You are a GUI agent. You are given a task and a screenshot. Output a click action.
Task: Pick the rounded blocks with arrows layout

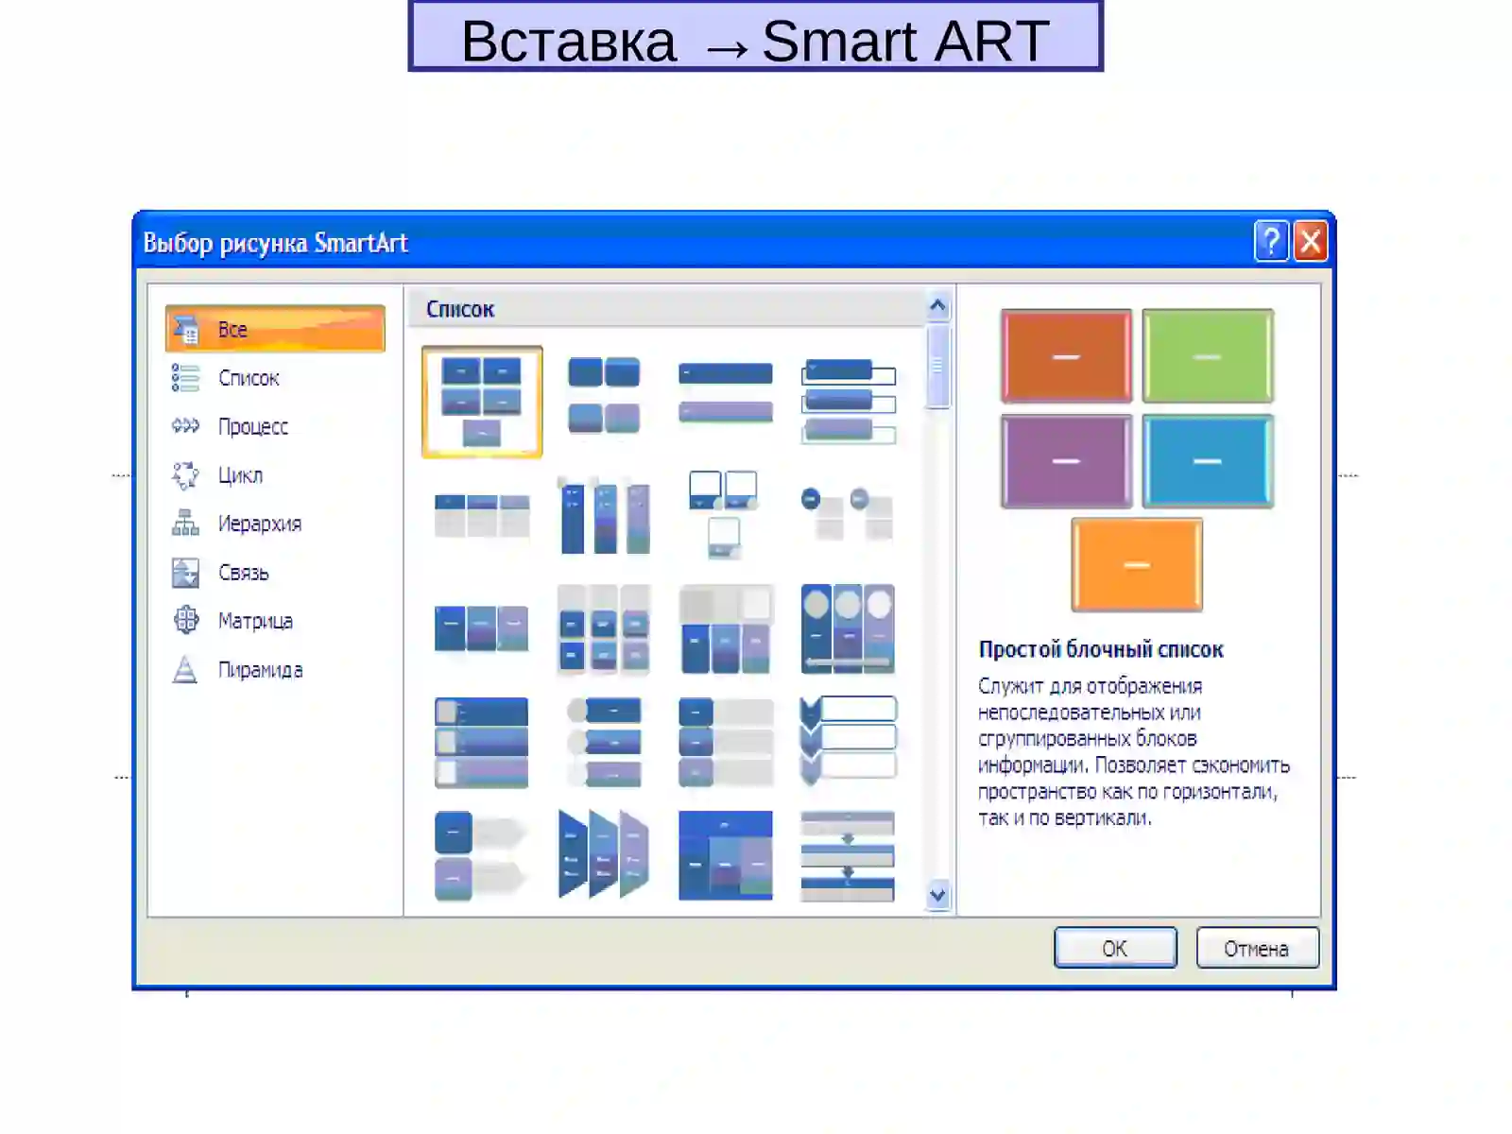480,855
